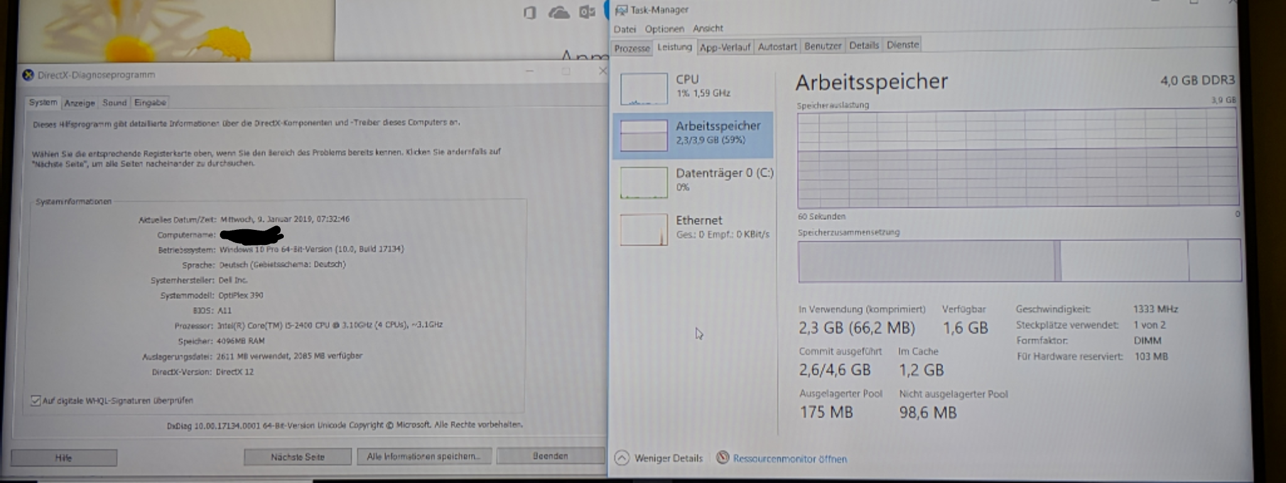1286x483 pixels.
Task: Click the DirectX 12 version text
Action: pos(235,372)
